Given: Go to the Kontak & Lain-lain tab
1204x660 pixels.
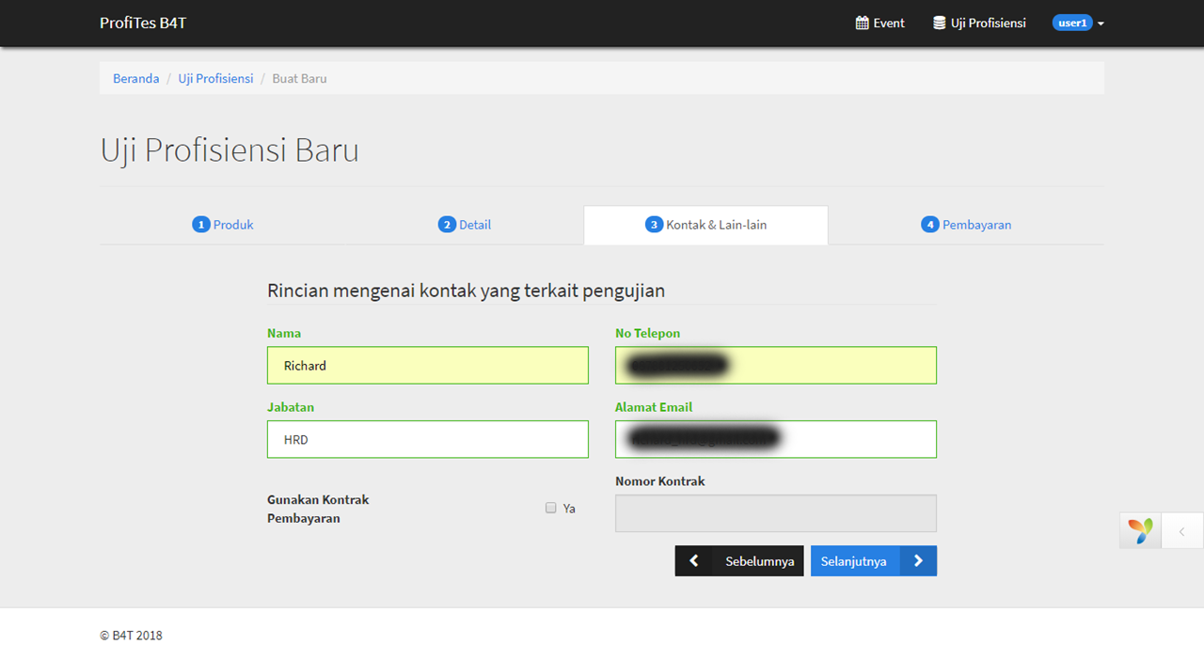Looking at the screenshot, I should pos(715,225).
